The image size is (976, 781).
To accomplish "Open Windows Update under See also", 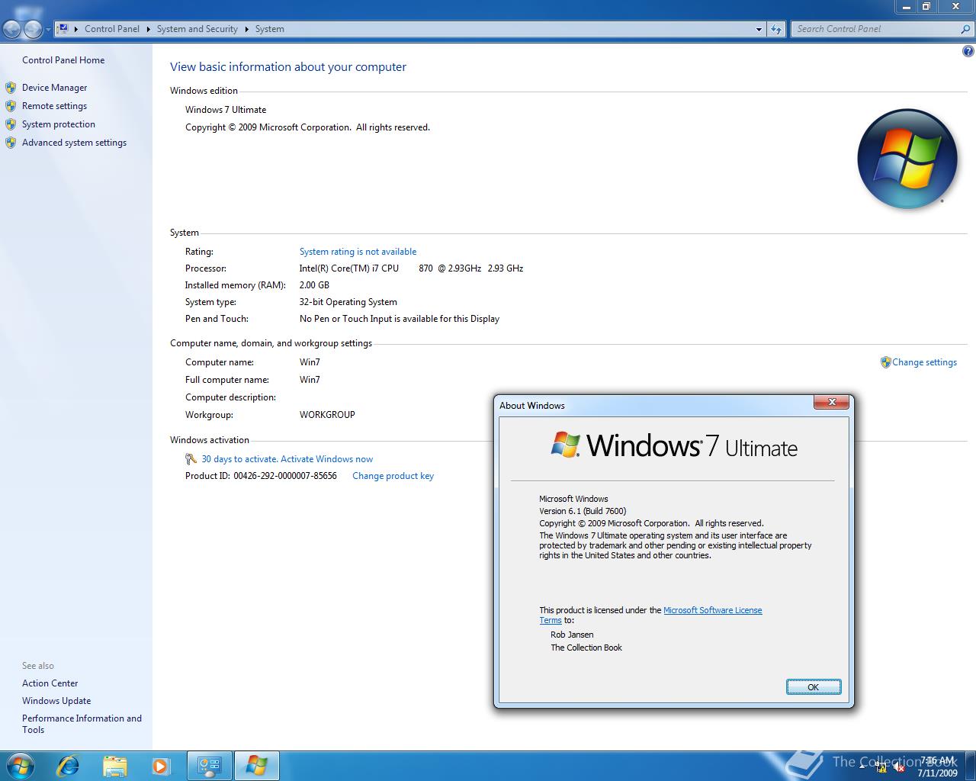I will coord(56,701).
